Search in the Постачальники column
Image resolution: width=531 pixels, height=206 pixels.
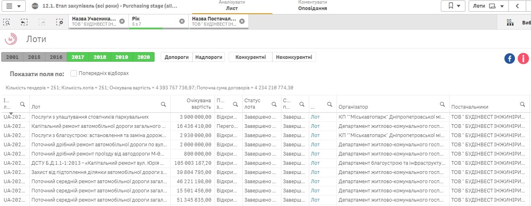tap(522, 104)
